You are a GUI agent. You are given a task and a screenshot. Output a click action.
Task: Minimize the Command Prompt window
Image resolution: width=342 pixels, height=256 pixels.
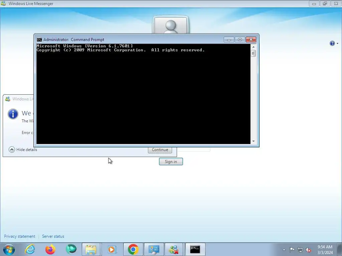pyautogui.click(x=229, y=40)
